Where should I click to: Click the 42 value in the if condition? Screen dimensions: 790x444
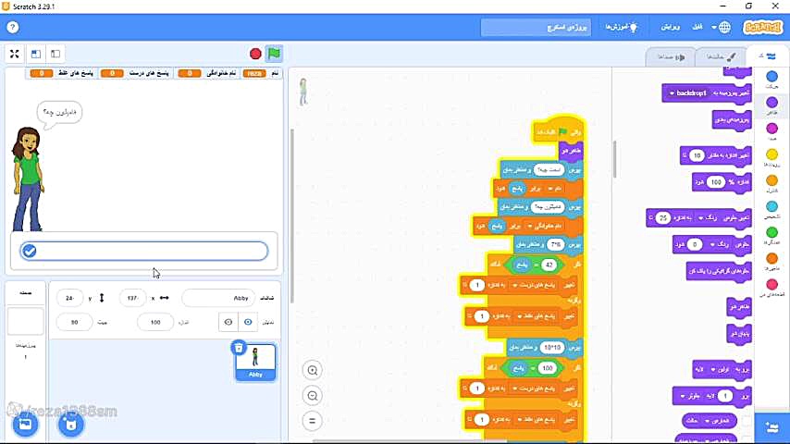(x=549, y=265)
